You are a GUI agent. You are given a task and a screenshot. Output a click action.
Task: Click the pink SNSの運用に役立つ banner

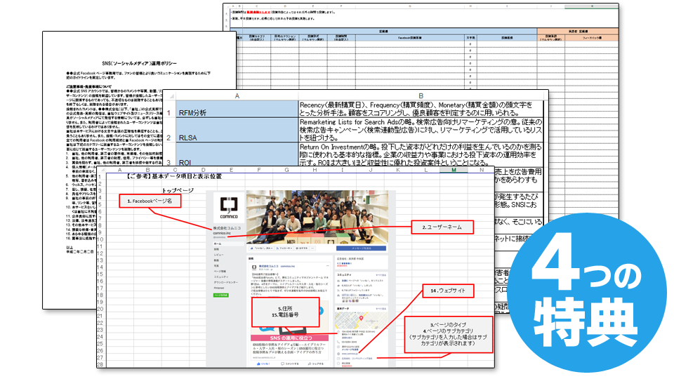click(x=291, y=338)
